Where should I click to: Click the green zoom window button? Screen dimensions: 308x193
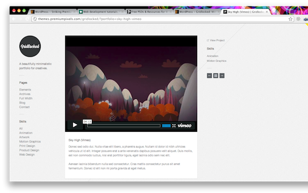click(24, 11)
